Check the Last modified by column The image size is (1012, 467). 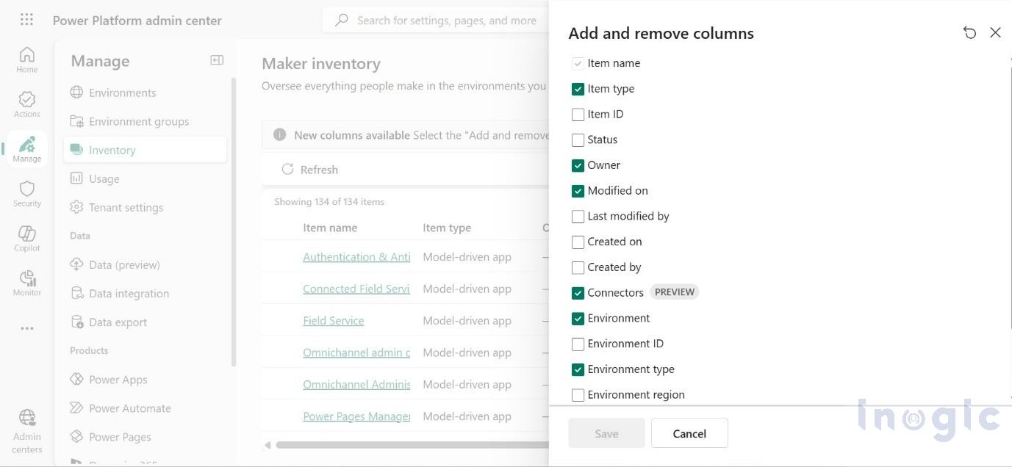tap(578, 217)
